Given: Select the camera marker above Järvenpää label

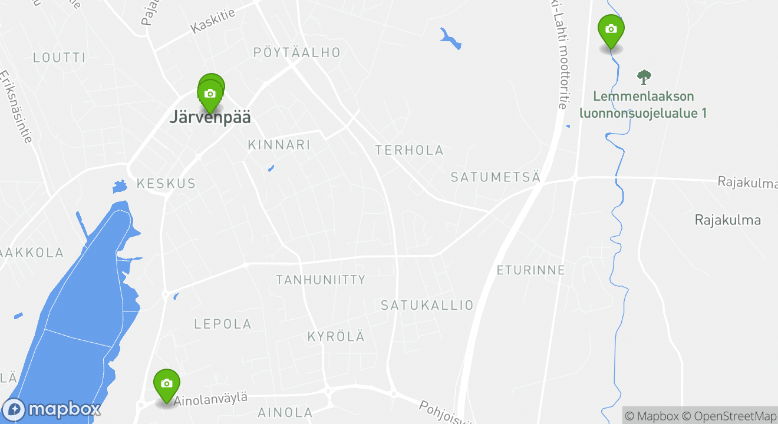Looking at the screenshot, I should pos(210,95).
